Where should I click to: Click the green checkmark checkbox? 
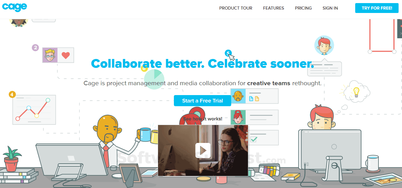click(x=254, y=139)
